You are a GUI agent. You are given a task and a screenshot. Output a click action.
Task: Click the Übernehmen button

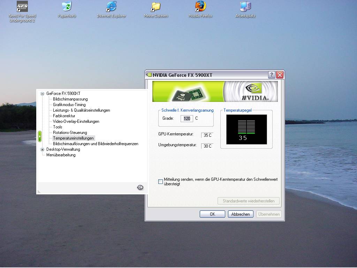click(269, 214)
